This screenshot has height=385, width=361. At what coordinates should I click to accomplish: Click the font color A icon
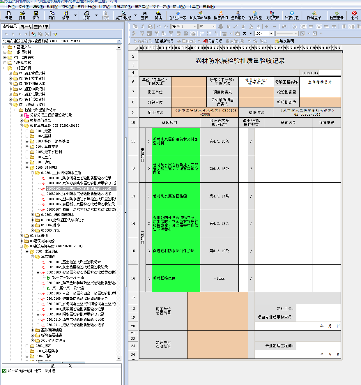click(x=258, y=27)
